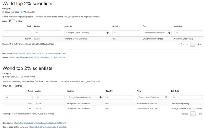
Task: Clear the Institute filter in the lower table
Action: pos(100,97)
